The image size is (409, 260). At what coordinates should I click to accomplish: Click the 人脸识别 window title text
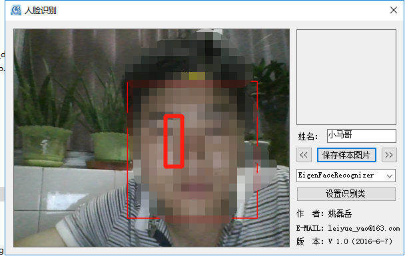coord(41,11)
